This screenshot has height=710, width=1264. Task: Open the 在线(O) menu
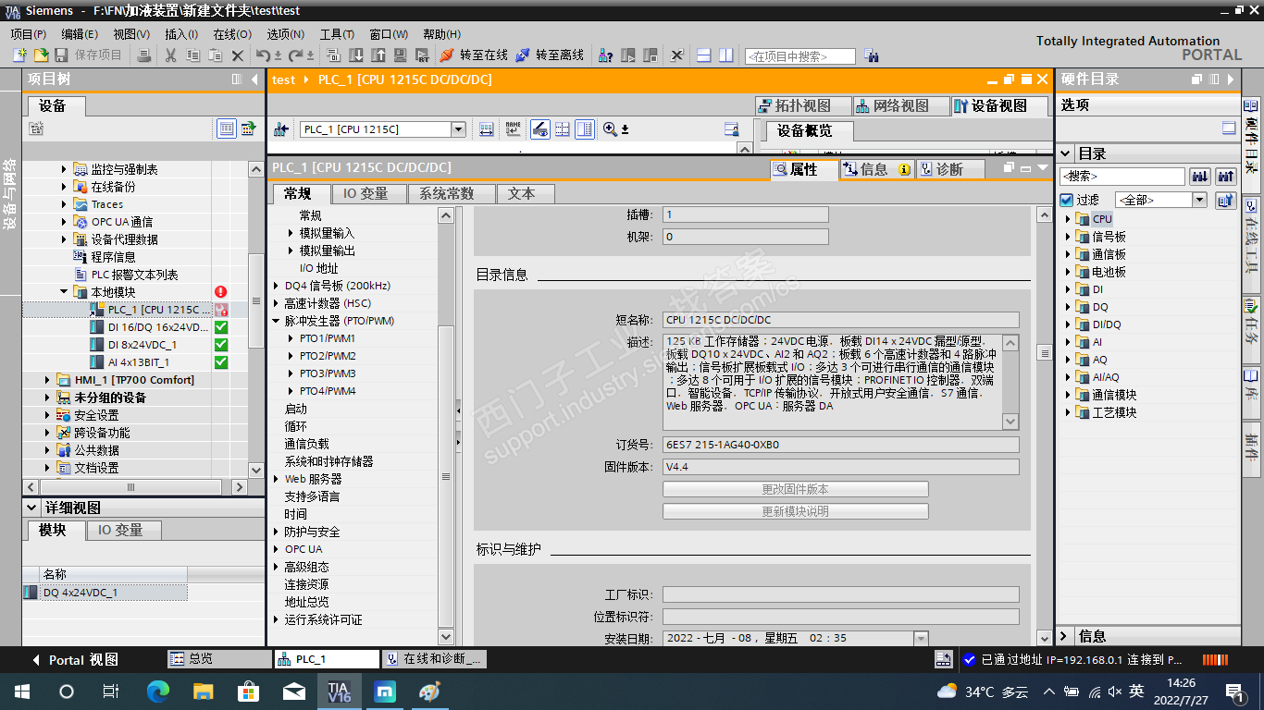tap(232, 34)
